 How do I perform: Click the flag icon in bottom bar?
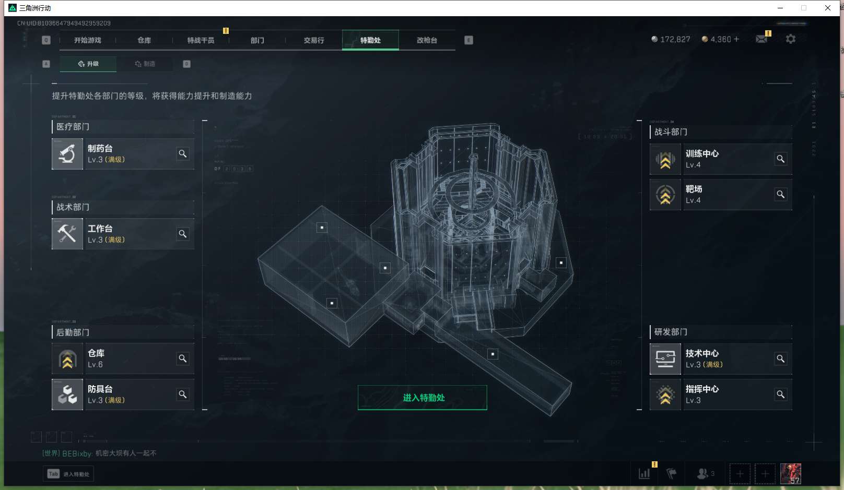tap(672, 474)
